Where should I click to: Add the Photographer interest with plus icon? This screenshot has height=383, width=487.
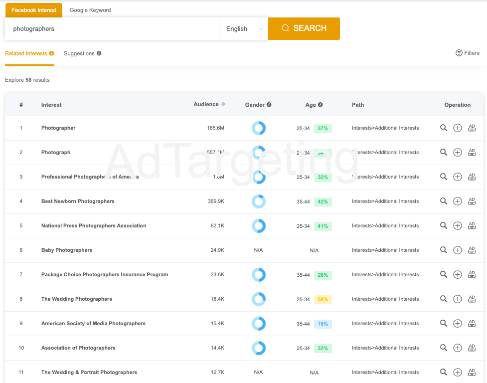coord(458,128)
